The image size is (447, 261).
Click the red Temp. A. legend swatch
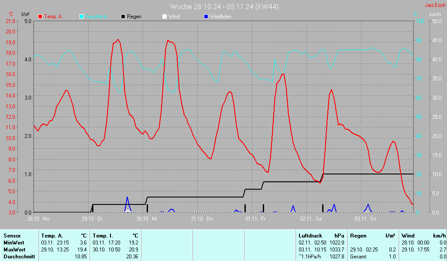[x=40, y=17]
